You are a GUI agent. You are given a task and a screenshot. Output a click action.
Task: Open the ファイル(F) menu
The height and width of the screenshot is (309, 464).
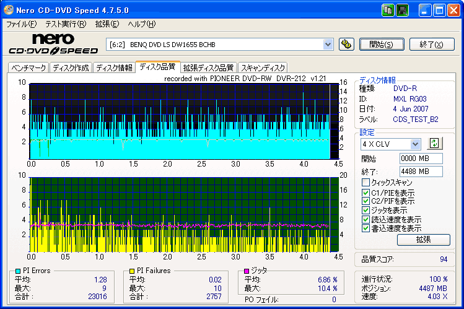(21, 24)
